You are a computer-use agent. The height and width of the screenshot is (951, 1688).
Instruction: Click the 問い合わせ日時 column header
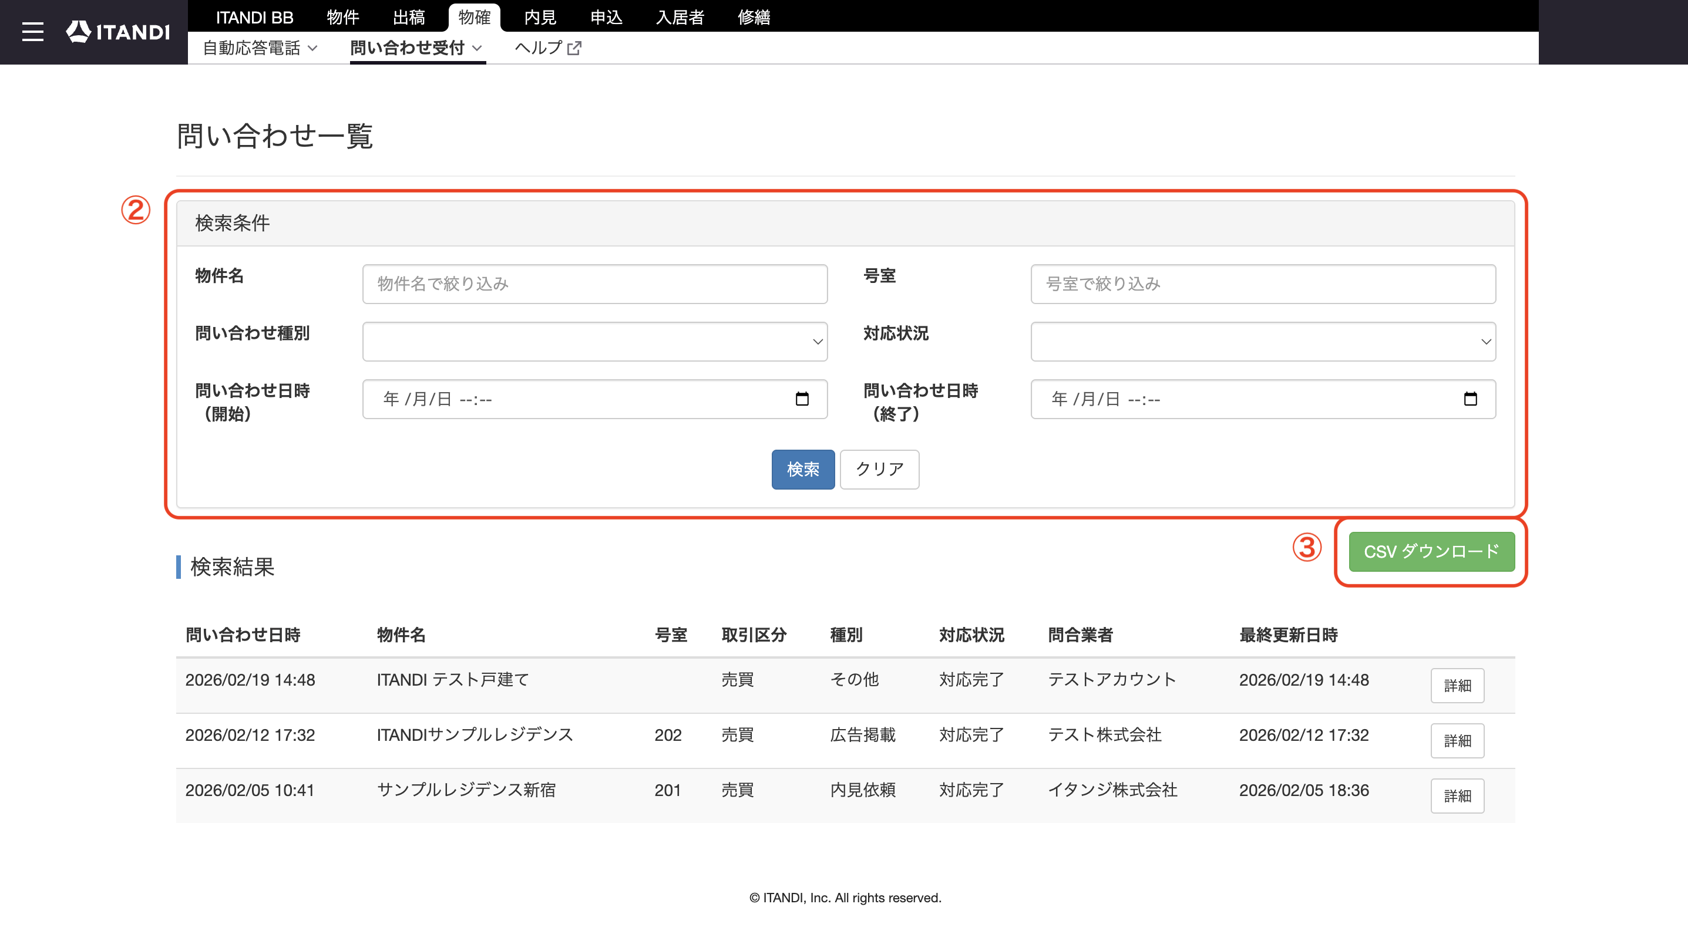(x=243, y=635)
